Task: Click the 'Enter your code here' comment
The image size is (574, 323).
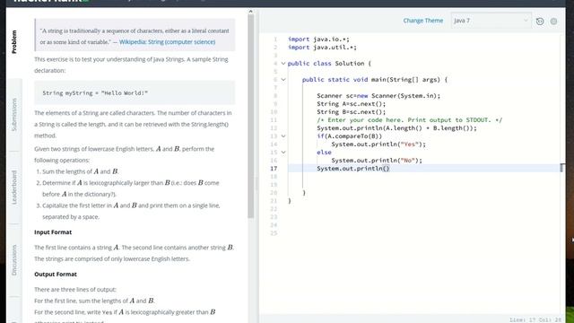Action: tap(410, 119)
